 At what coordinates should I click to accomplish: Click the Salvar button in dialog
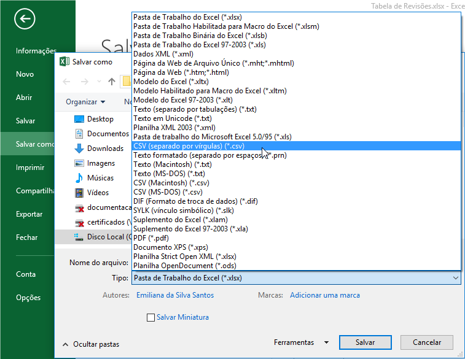click(365, 342)
